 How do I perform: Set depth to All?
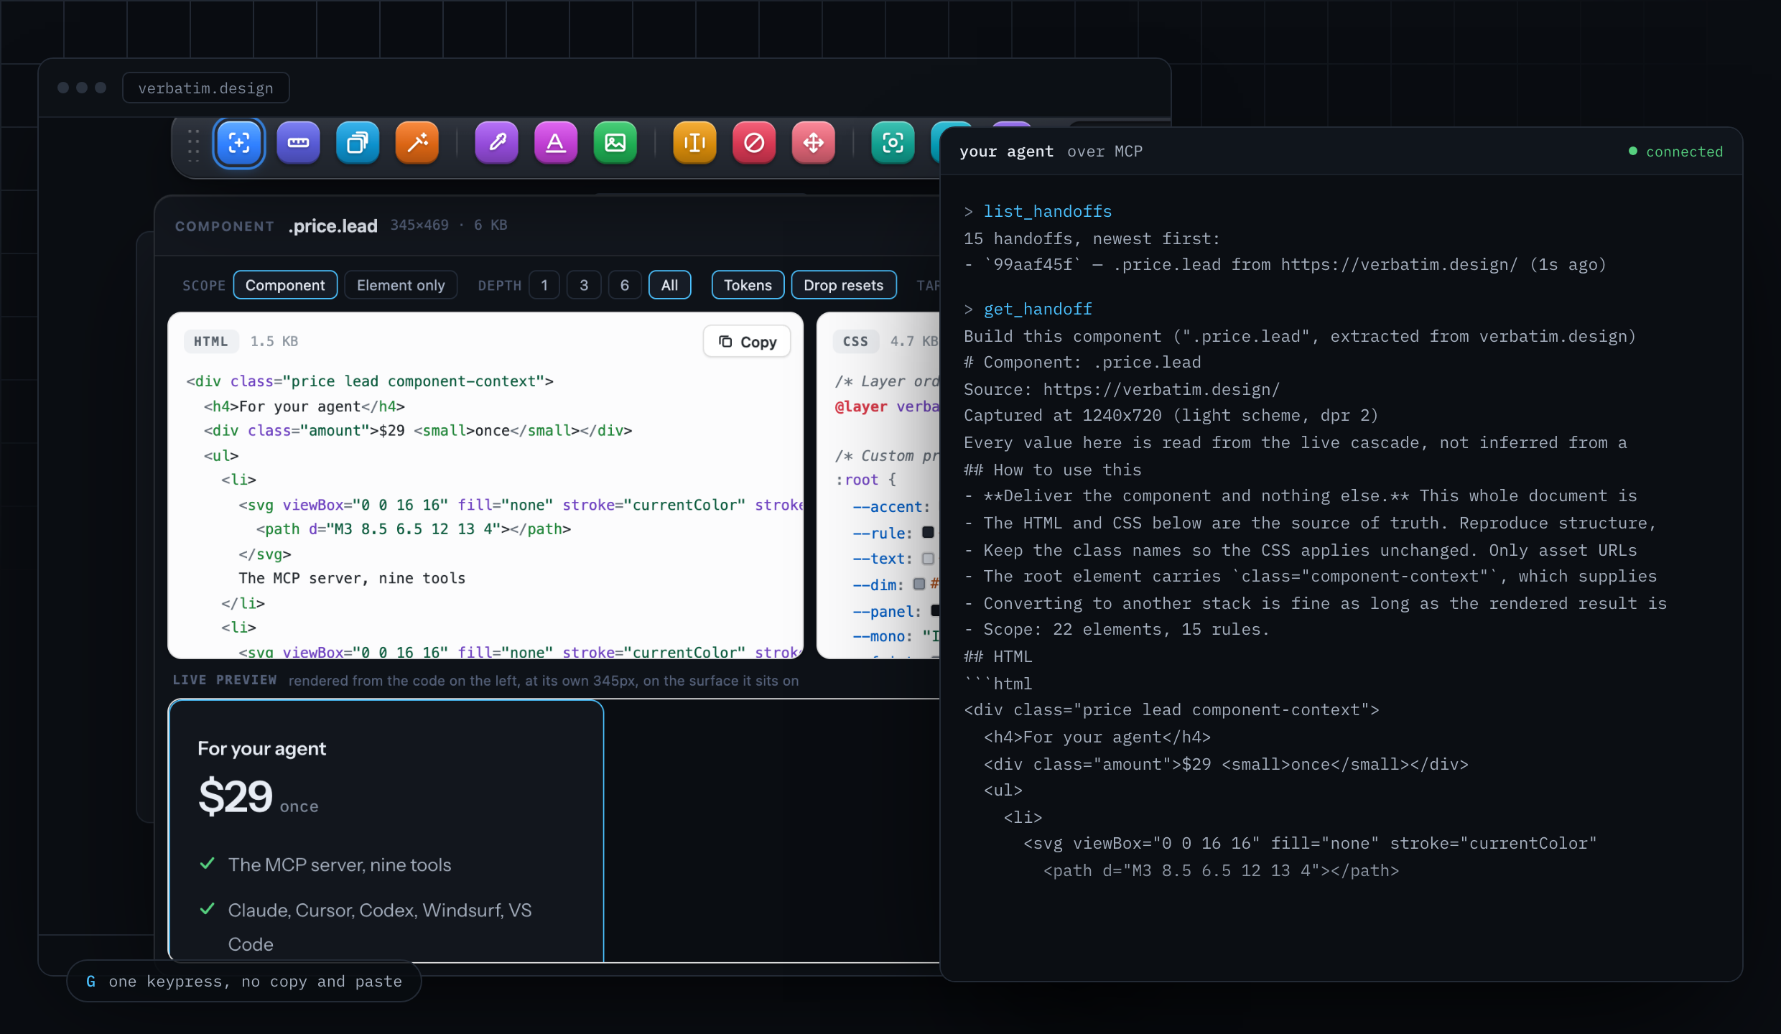click(x=669, y=285)
